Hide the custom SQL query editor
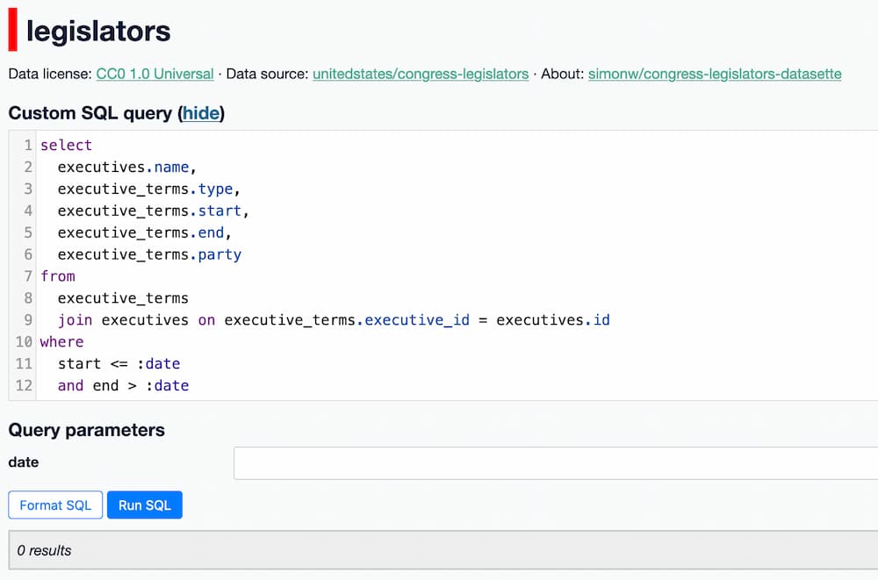Image resolution: width=878 pixels, height=580 pixels. click(201, 113)
